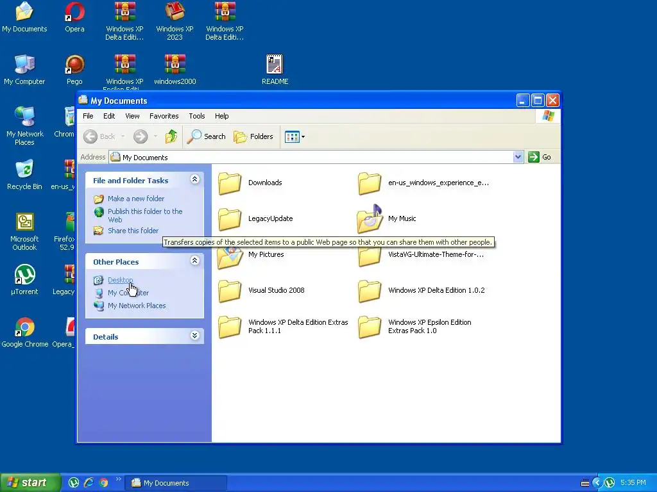The image size is (657, 492).
Task: Click the keyboard tray icon
Action: tap(585, 483)
